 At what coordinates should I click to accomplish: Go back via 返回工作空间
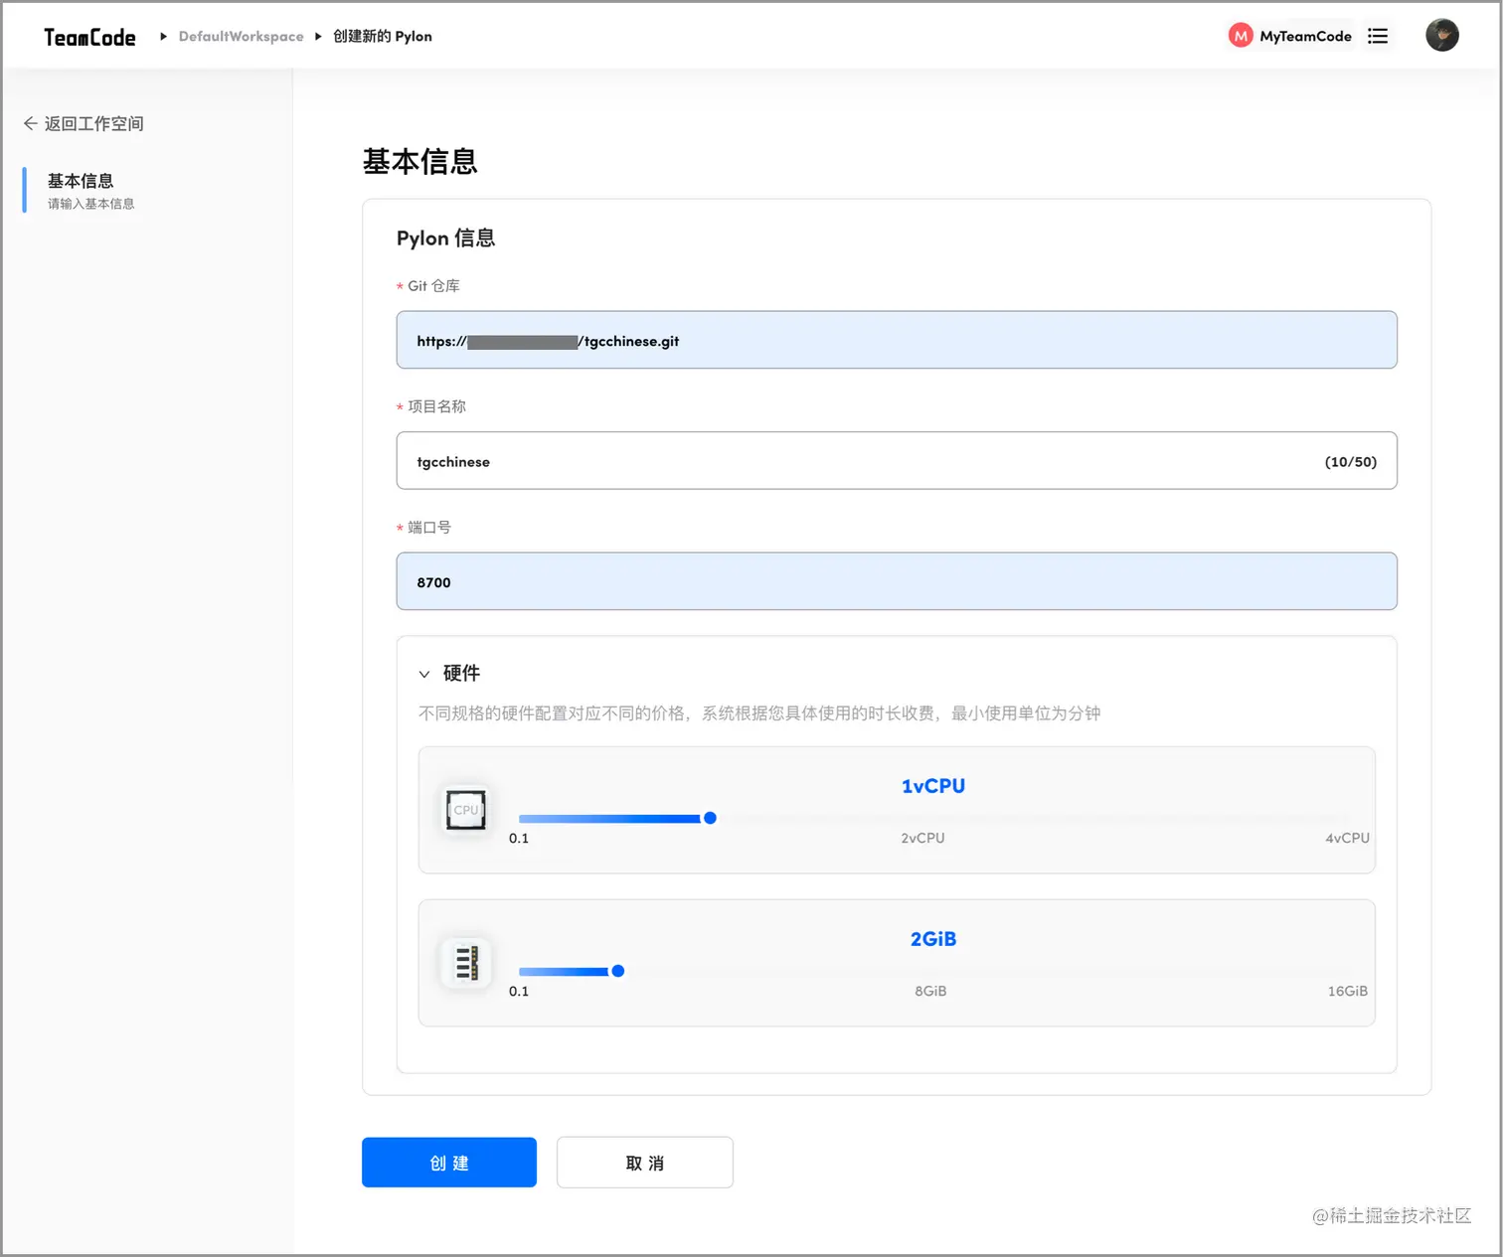[x=93, y=123]
